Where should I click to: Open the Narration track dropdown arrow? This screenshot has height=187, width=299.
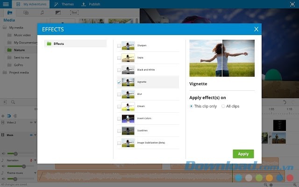(36, 160)
